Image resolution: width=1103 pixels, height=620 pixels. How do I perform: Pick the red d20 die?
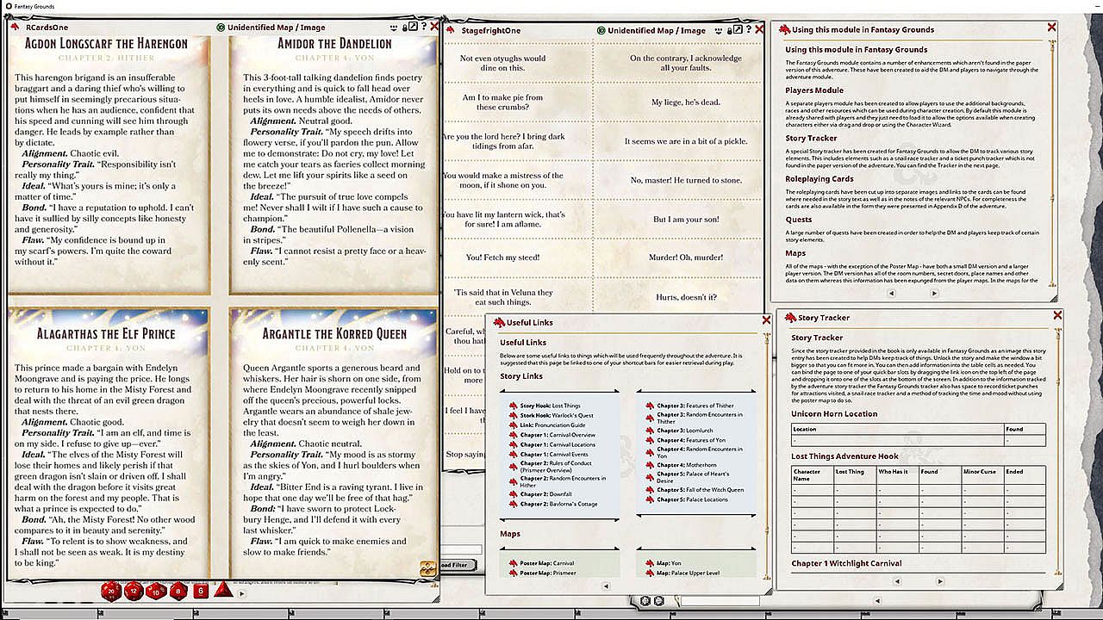click(111, 591)
